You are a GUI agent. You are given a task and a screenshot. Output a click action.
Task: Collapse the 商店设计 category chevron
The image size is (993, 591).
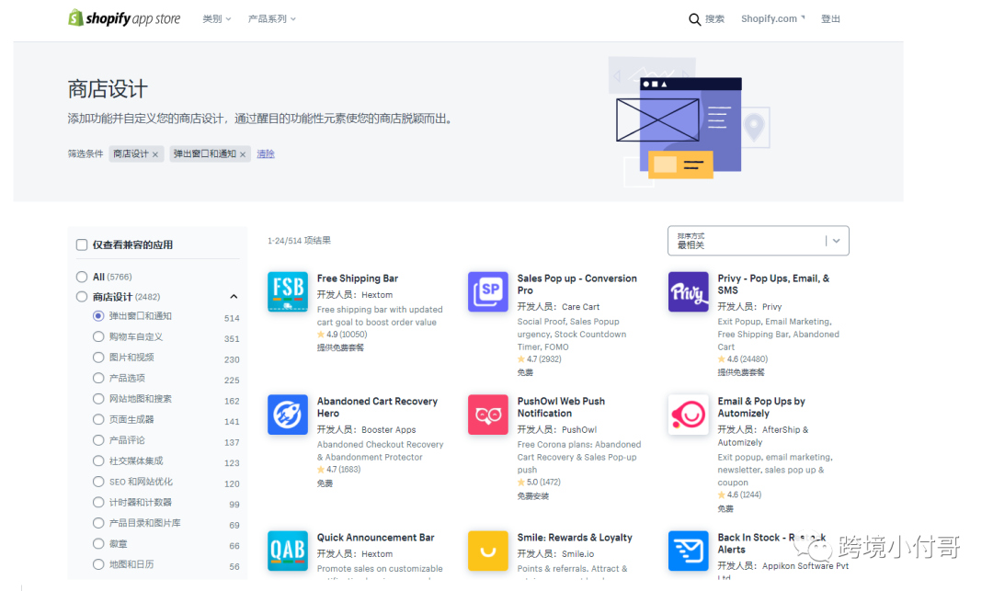pyautogui.click(x=234, y=297)
